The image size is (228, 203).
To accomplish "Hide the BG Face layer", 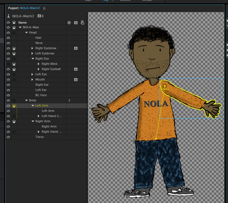I will click(8, 95).
